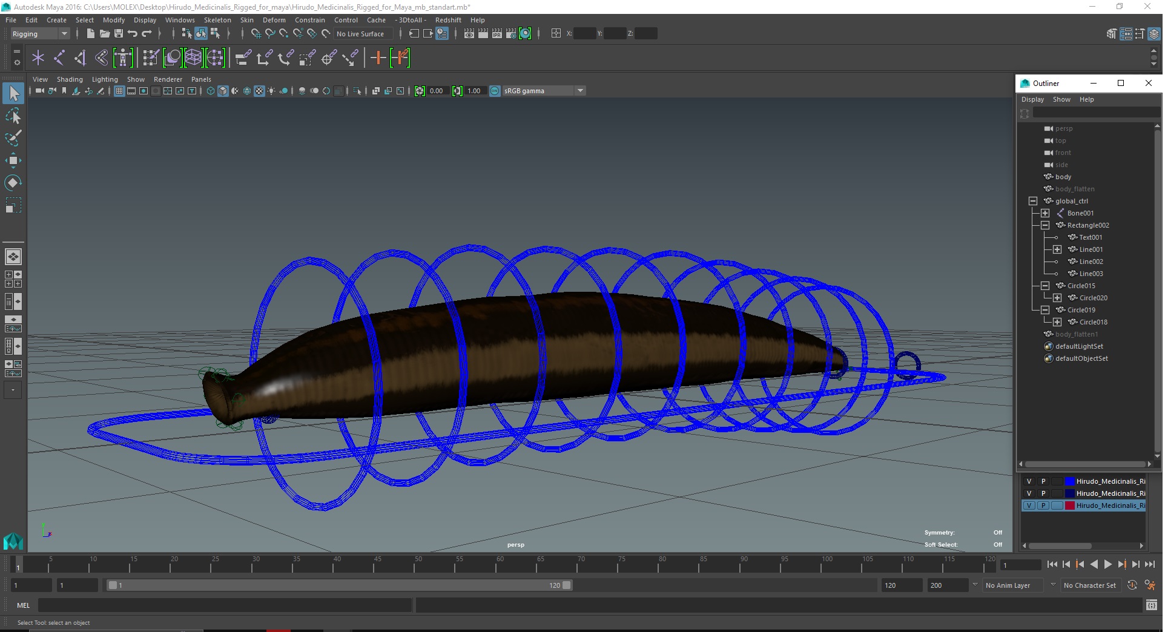Toggle visibility V of first Hirudo layer
The image size is (1165, 632).
[1029, 481]
